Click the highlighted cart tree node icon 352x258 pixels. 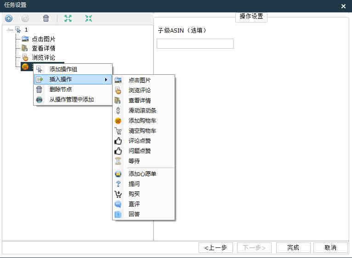click(25, 67)
